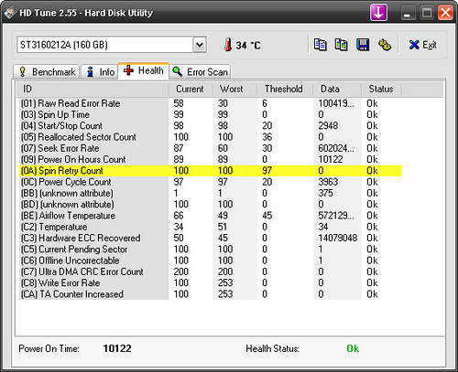Image resolution: width=458 pixels, height=372 pixels.
Task: Click the thermometer temperature icon
Action: coord(228,45)
